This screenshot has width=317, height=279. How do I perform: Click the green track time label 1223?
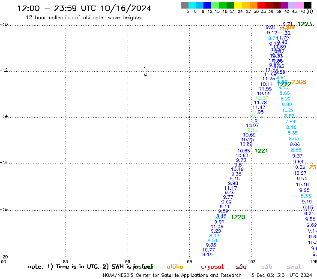pos(305,24)
